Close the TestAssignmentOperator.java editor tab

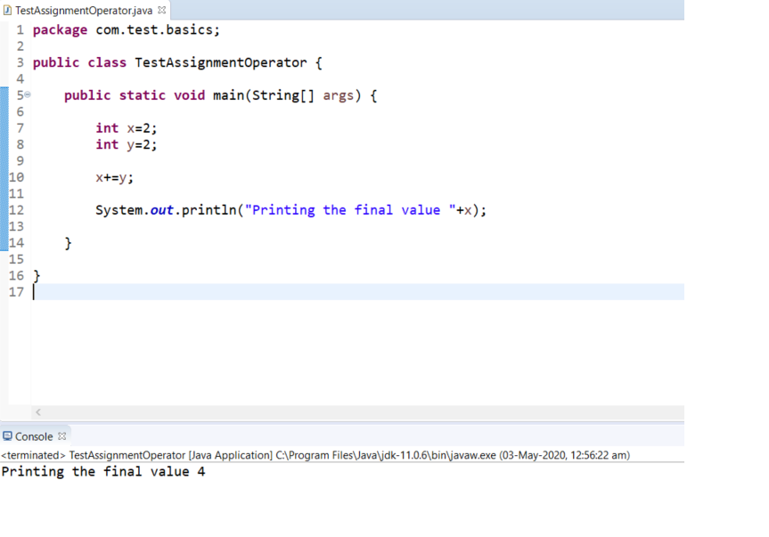[161, 10]
